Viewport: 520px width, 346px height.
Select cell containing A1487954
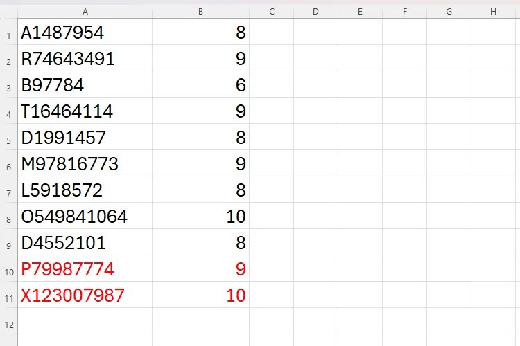click(x=85, y=32)
